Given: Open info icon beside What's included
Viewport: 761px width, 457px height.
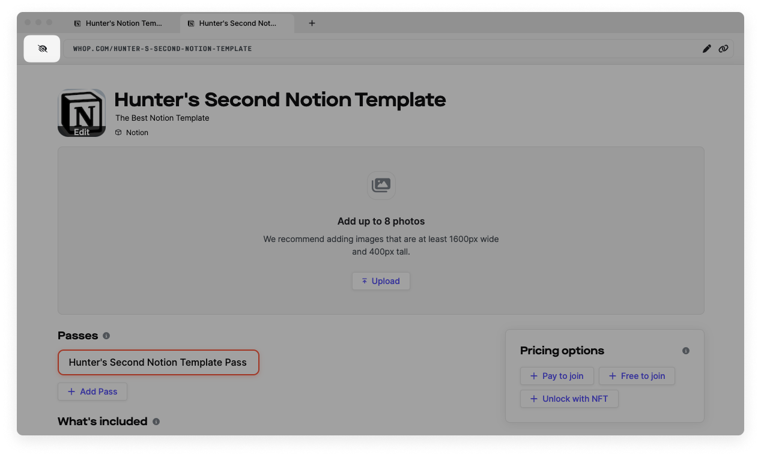Looking at the screenshot, I should tap(156, 422).
